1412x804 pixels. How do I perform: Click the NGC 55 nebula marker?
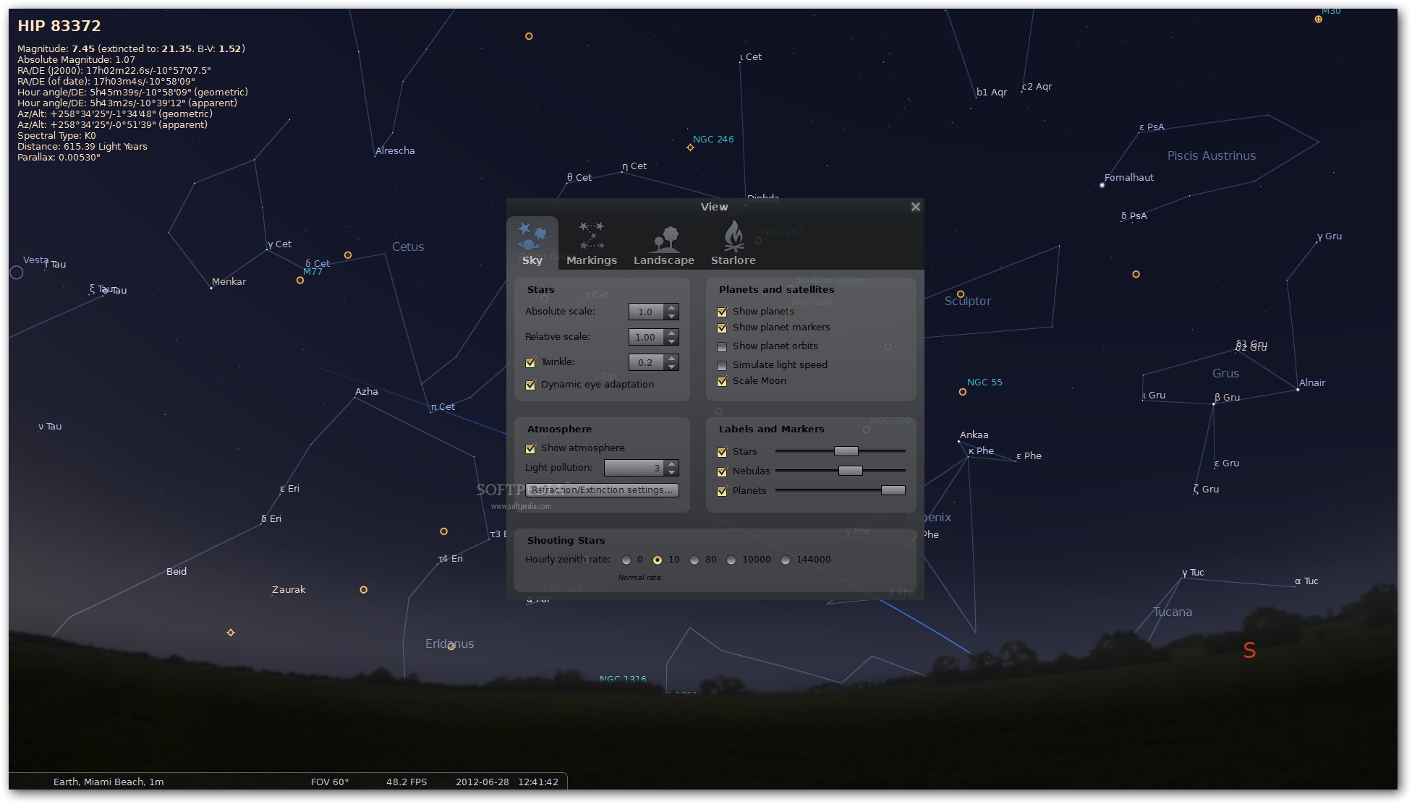click(x=962, y=392)
